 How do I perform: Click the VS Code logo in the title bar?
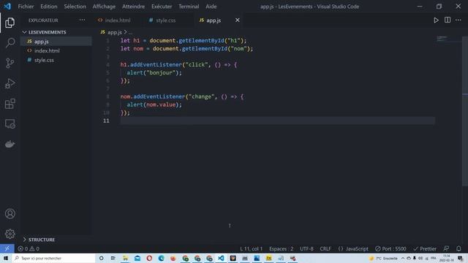7,7
